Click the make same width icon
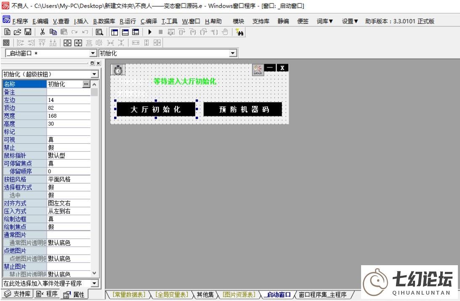Image resolution: width=460 pixels, height=301 pixels. coord(136,43)
